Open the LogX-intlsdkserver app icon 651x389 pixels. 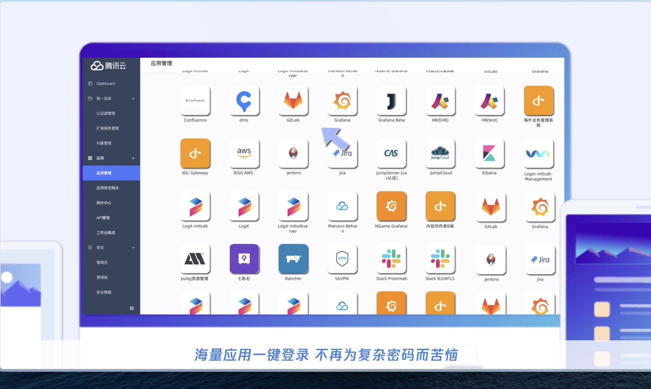(x=293, y=206)
